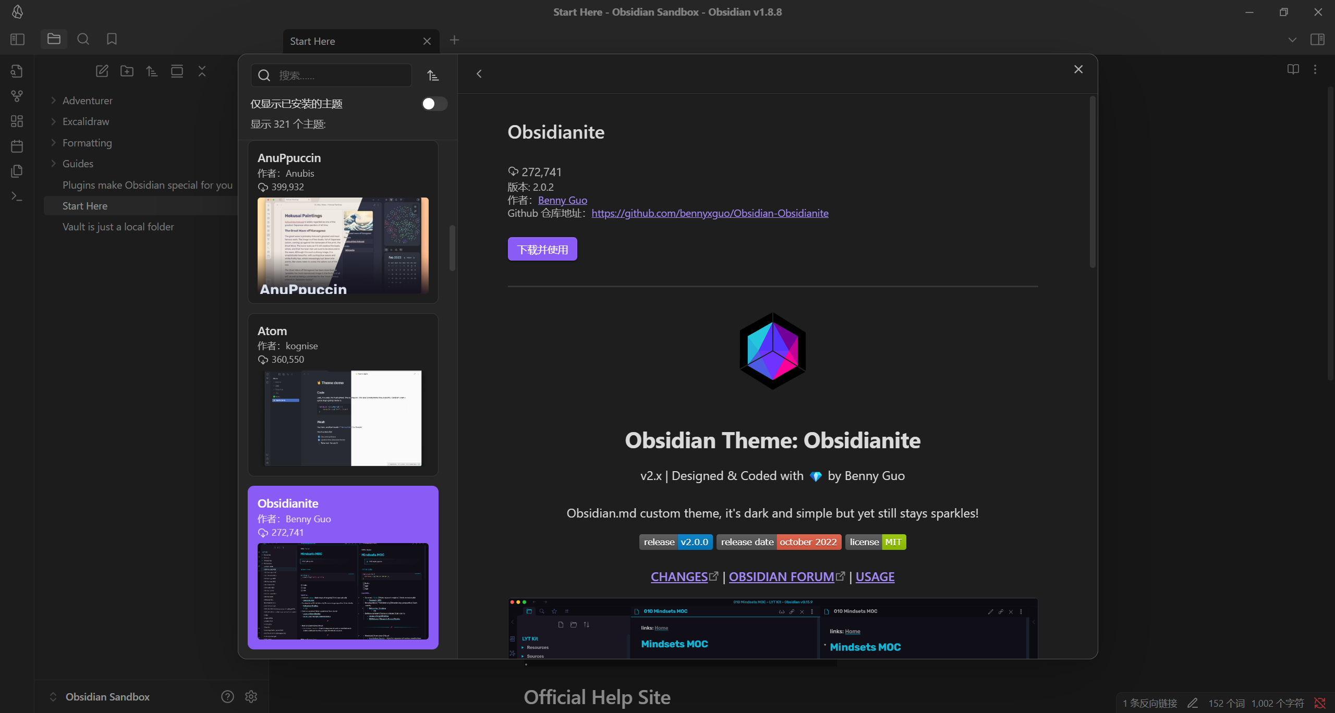Close the theme browser dialog
1335x713 pixels.
pyautogui.click(x=1078, y=69)
